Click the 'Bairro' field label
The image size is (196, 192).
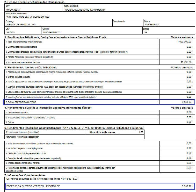pos(147,21)
